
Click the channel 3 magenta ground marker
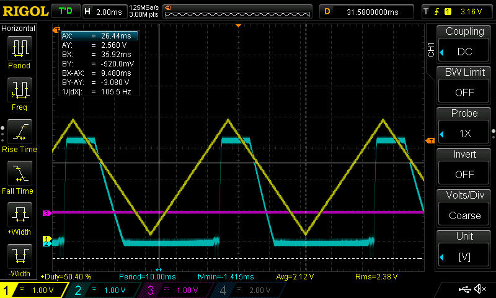(46, 213)
